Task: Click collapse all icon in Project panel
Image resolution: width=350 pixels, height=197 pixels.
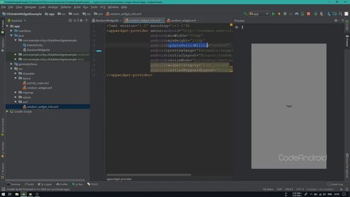Action: tap(75, 21)
